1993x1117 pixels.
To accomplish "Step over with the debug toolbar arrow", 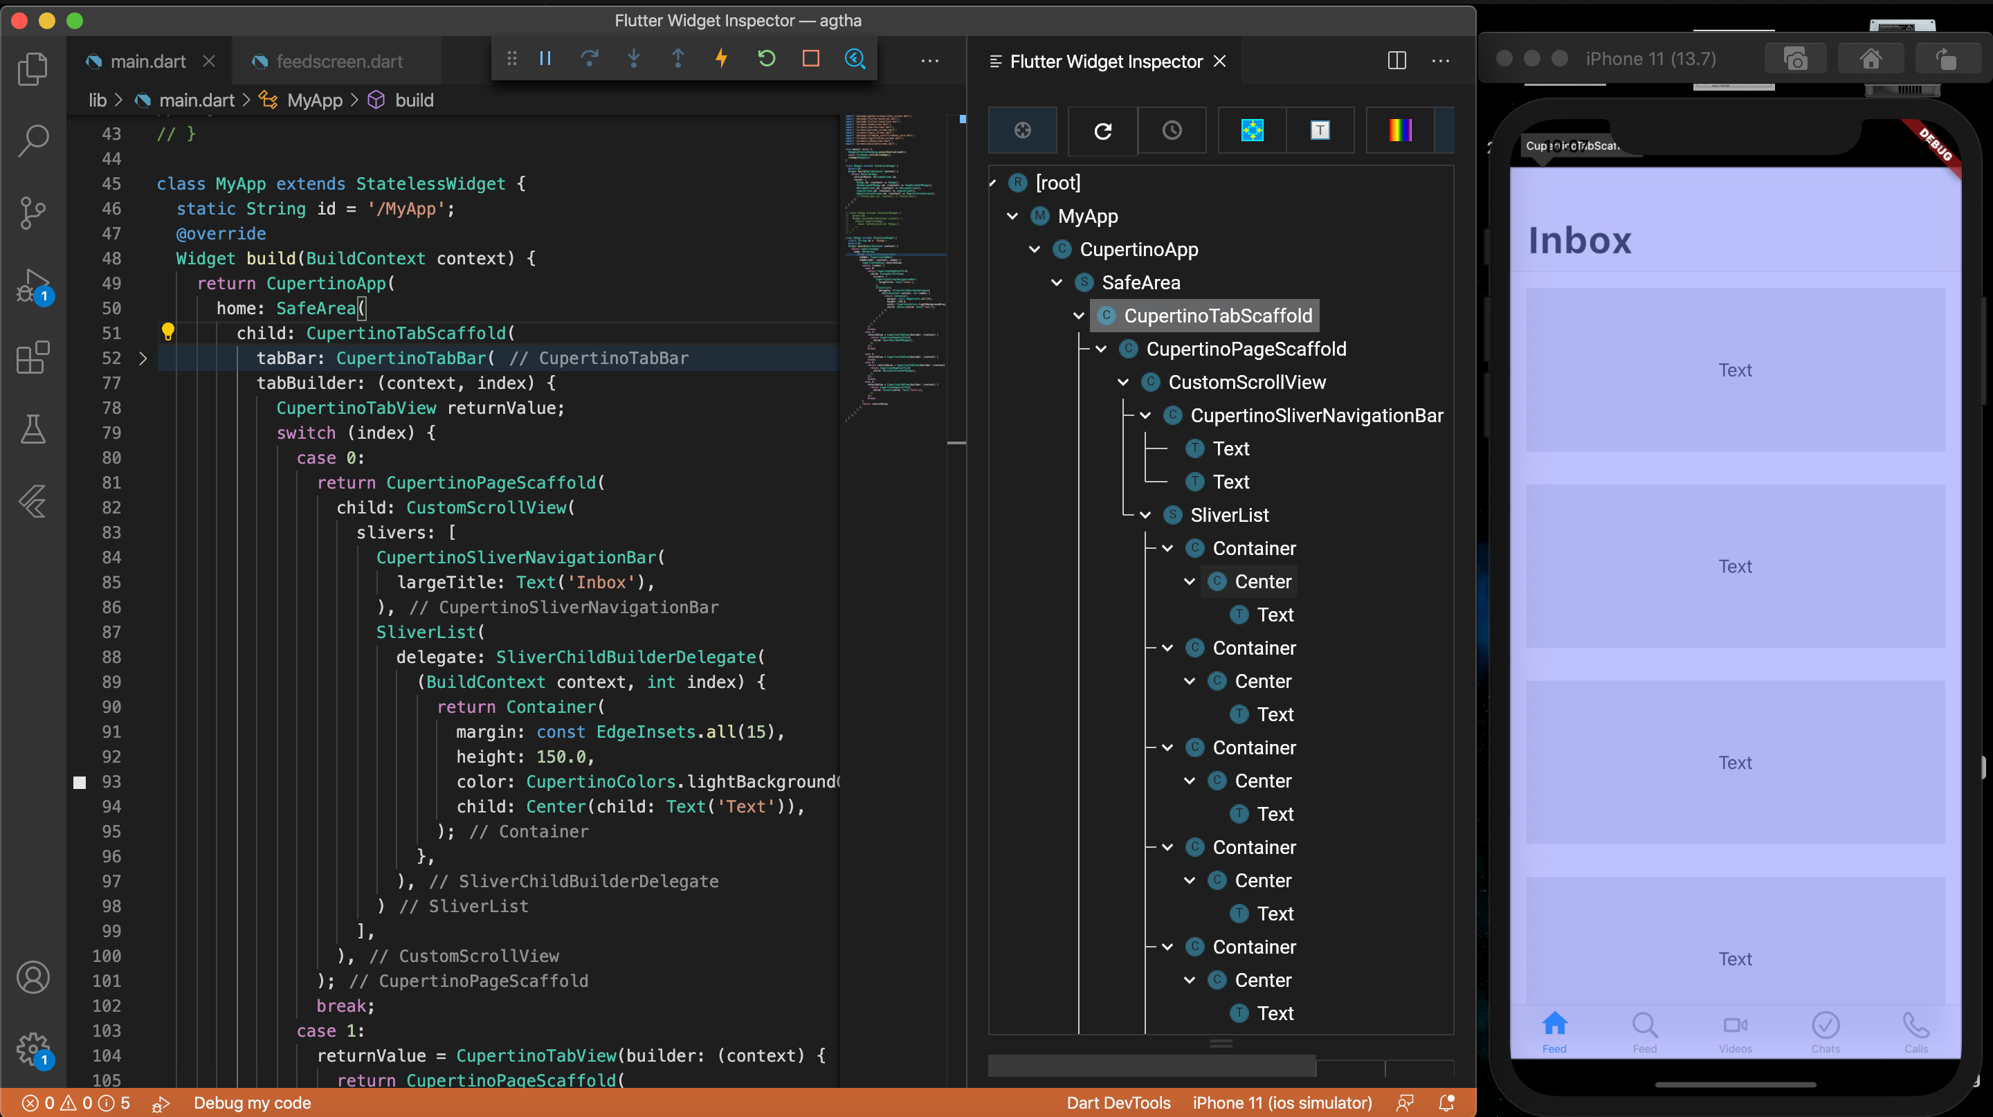I will click(590, 58).
